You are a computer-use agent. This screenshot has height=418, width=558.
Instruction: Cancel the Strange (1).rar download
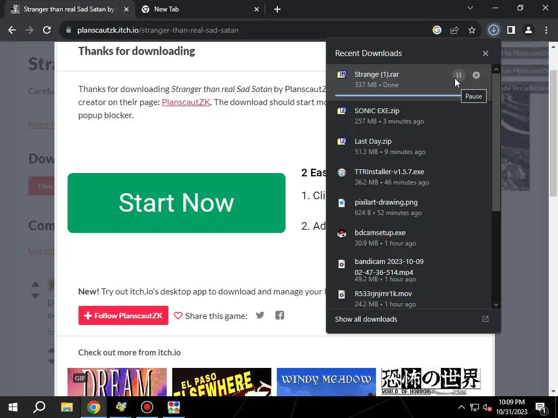click(x=476, y=75)
